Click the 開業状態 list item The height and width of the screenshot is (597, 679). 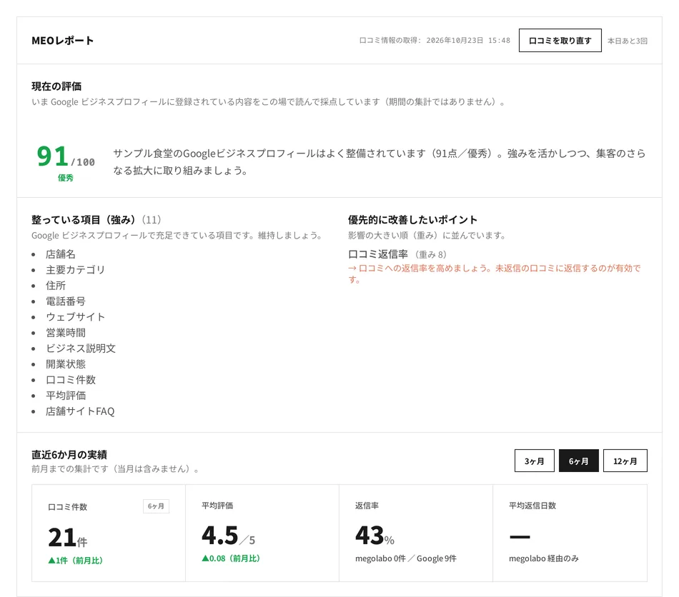click(65, 363)
